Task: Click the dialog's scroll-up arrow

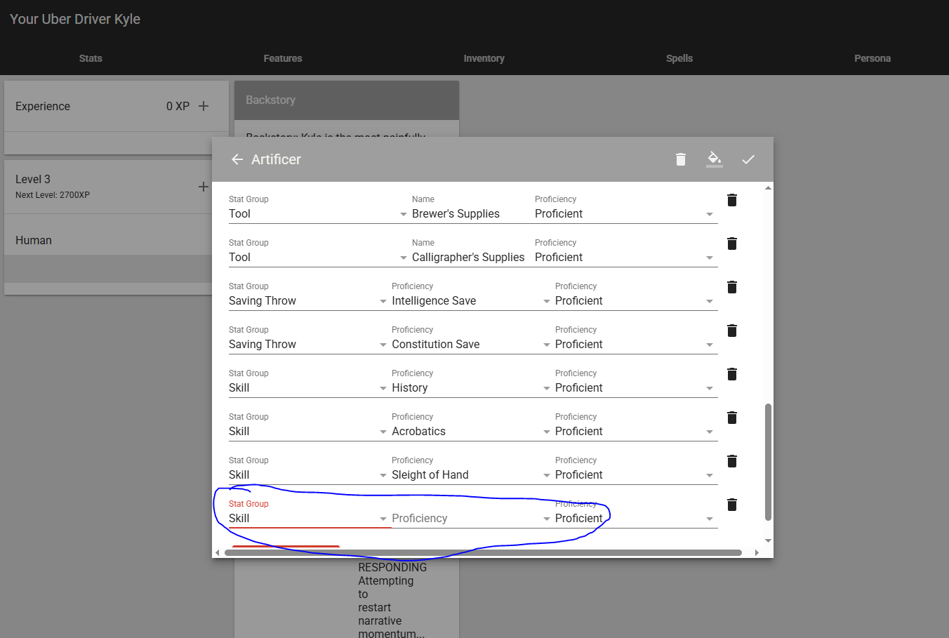Action: [x=768, y=187]
